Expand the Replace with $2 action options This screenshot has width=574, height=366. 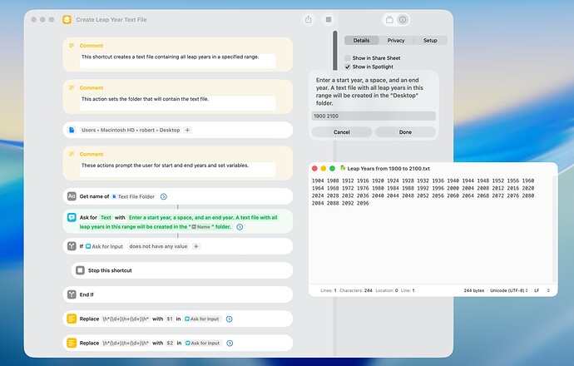(230, 343)
